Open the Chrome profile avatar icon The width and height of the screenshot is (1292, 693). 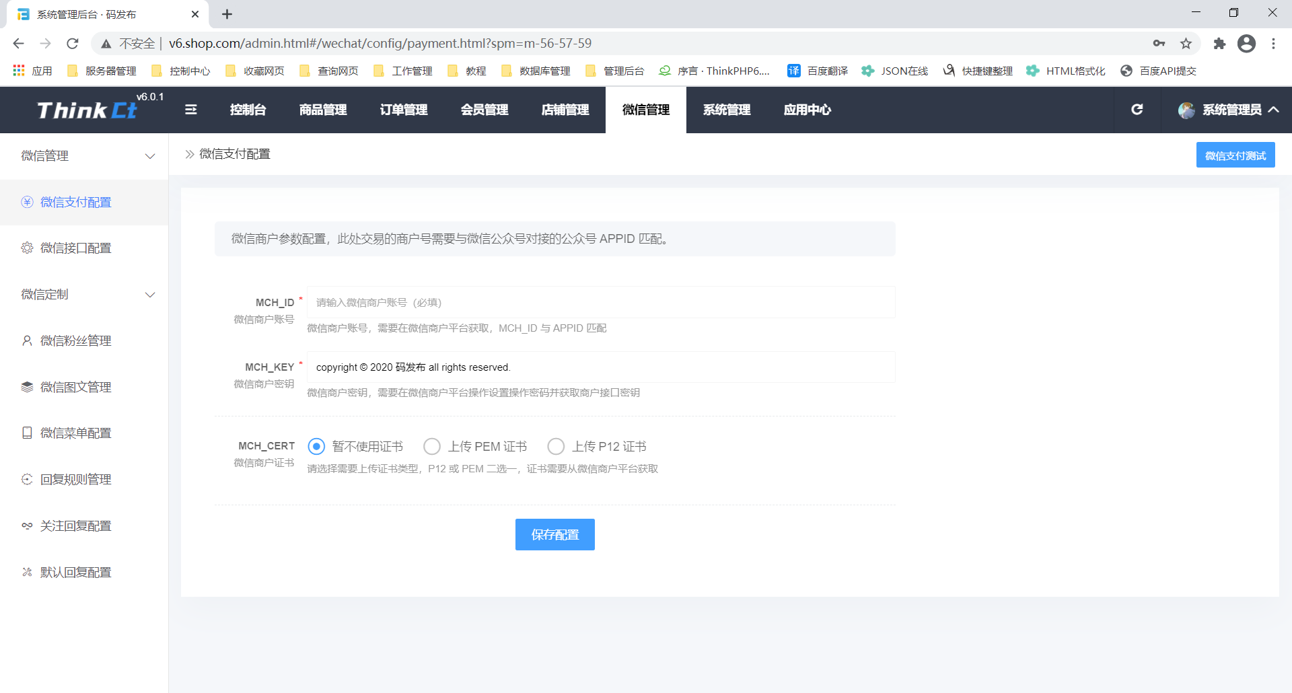coord(1246,44)
